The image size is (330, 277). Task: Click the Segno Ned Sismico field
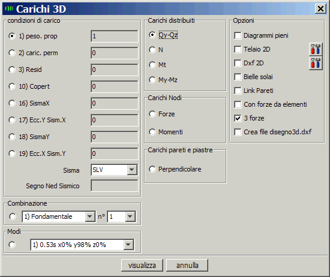115,185
